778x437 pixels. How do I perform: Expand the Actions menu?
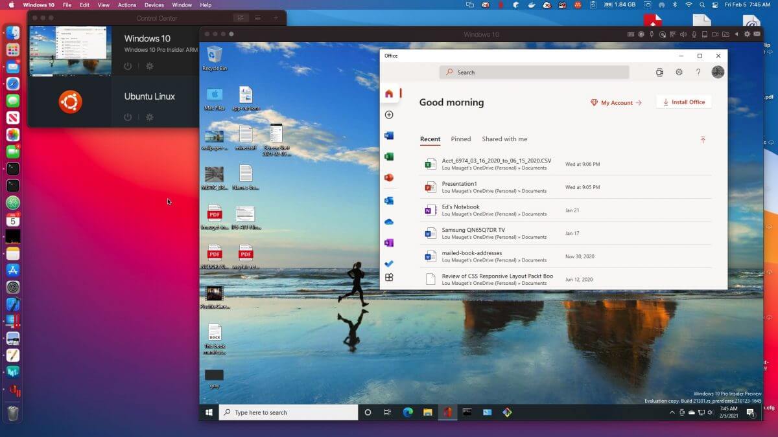127,5
